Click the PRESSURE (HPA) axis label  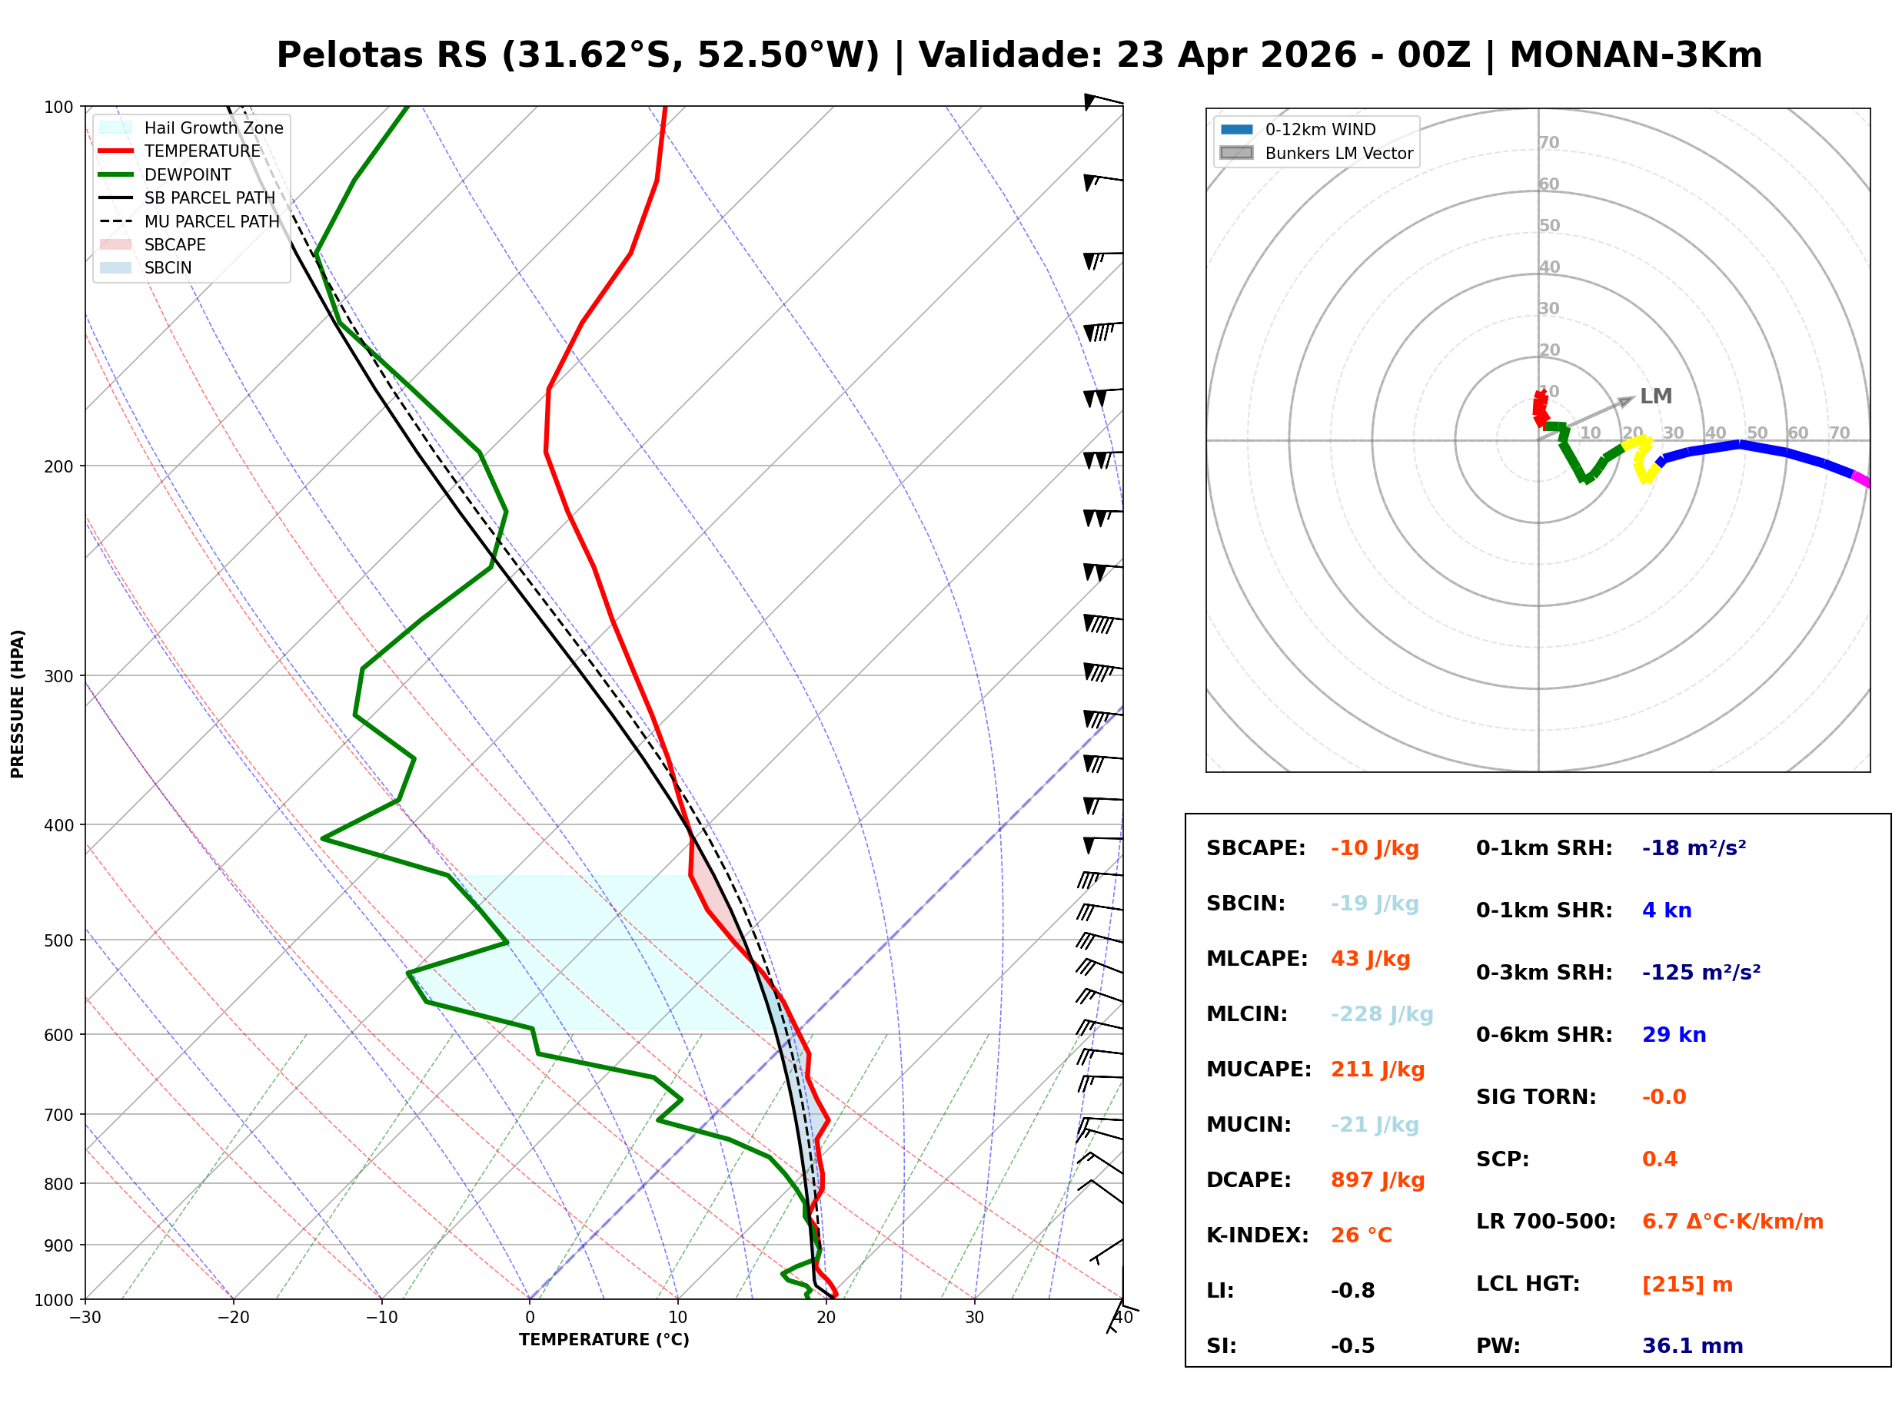(x=18, y=703)
